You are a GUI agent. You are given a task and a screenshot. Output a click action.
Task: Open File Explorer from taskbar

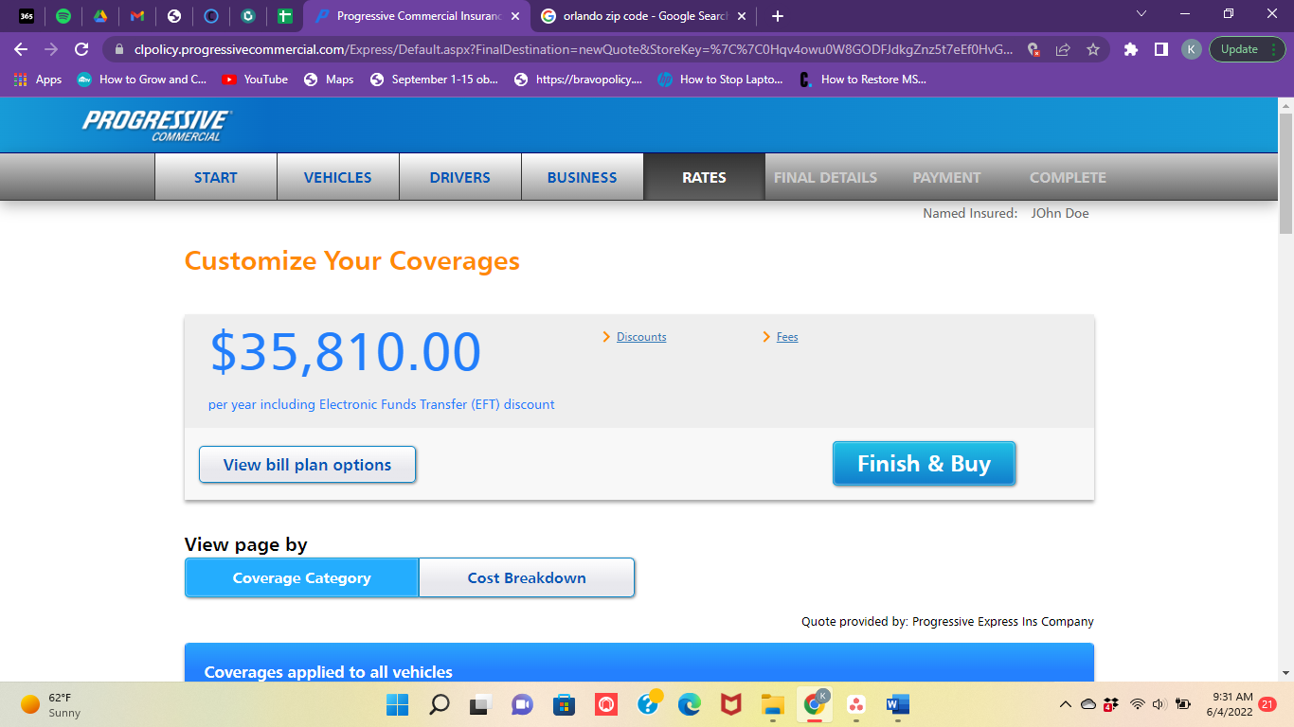tap(773, 704)
